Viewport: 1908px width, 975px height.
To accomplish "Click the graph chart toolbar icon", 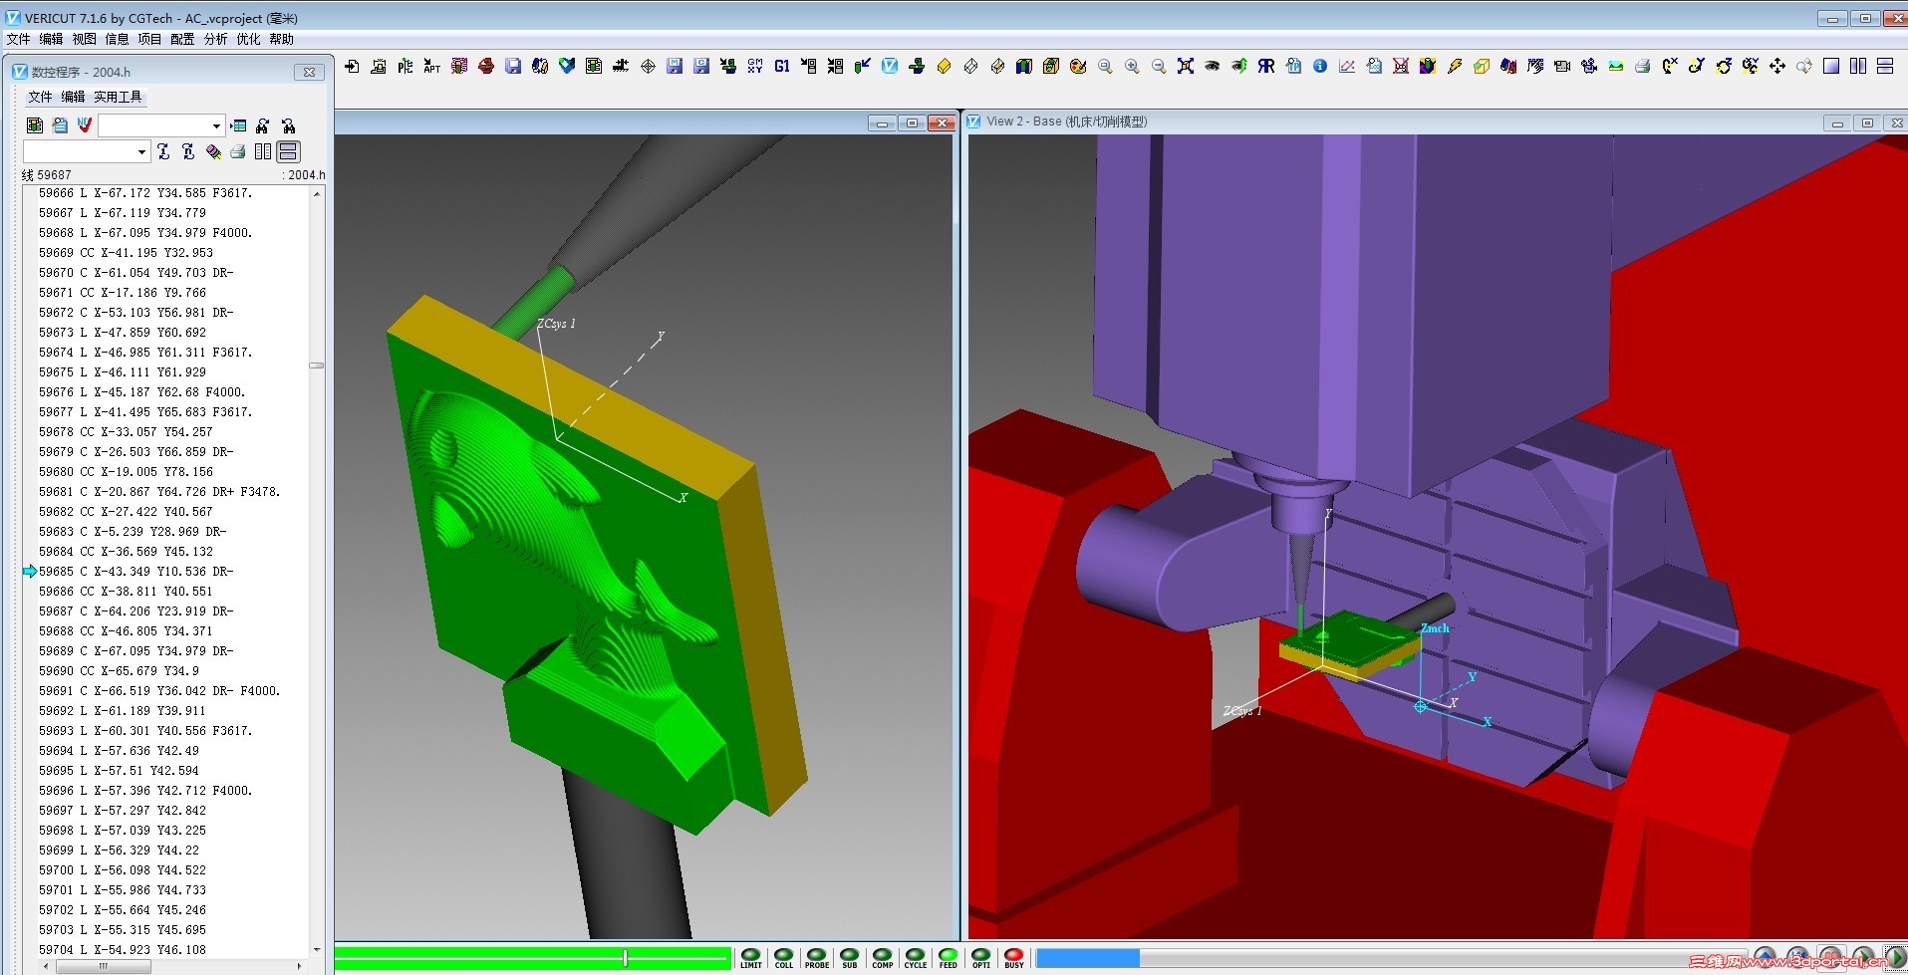I will [1347, 66].
